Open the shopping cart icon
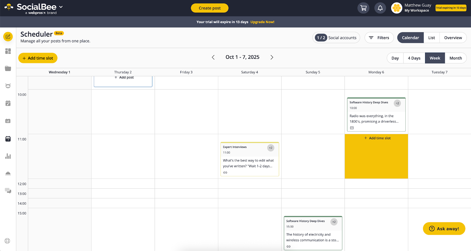471x251 pixels. [x=363, y=8]
